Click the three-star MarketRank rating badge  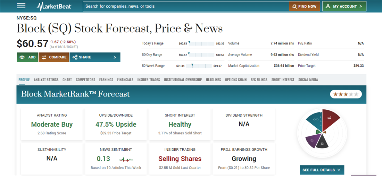coord(346,94)
